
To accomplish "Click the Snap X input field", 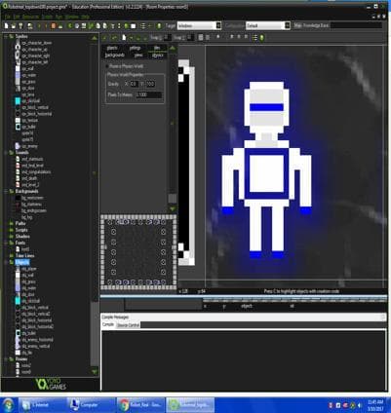I will tap(168, 38).
